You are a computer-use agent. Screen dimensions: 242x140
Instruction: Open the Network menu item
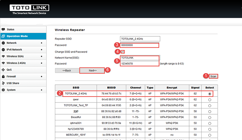(23, 43)
